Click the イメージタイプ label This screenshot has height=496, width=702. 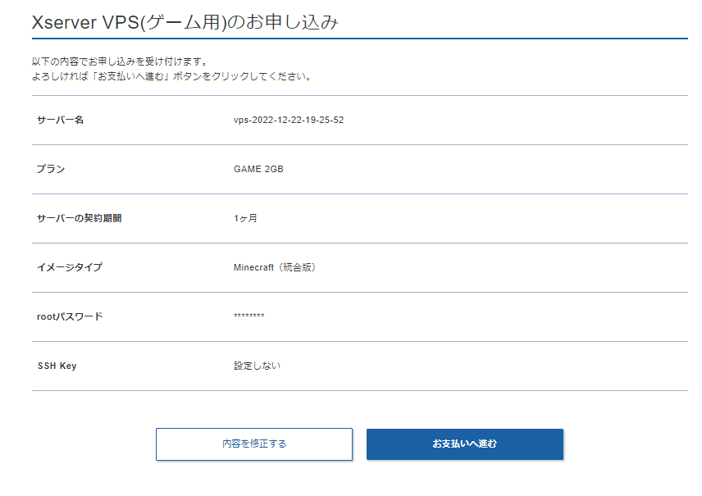click(70, 268)
